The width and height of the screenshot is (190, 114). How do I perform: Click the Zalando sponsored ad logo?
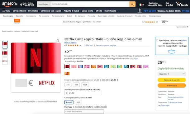(17, 21)
